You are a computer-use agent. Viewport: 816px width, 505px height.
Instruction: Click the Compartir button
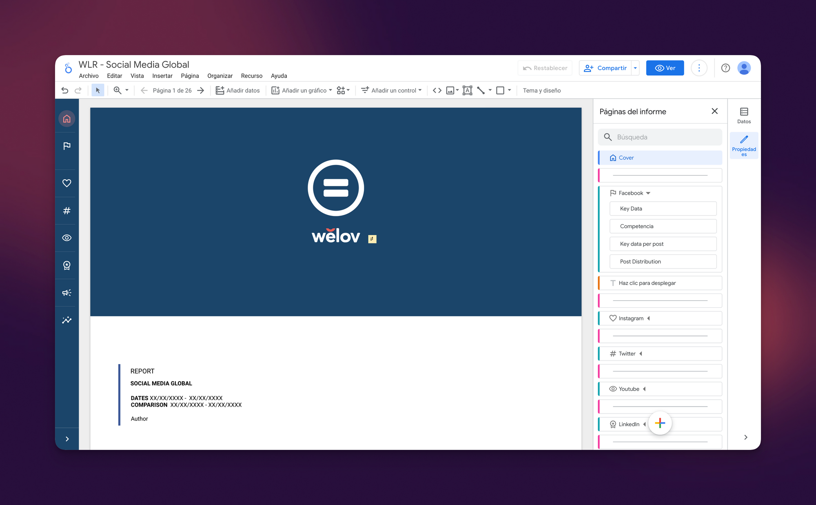coord(605,68)
